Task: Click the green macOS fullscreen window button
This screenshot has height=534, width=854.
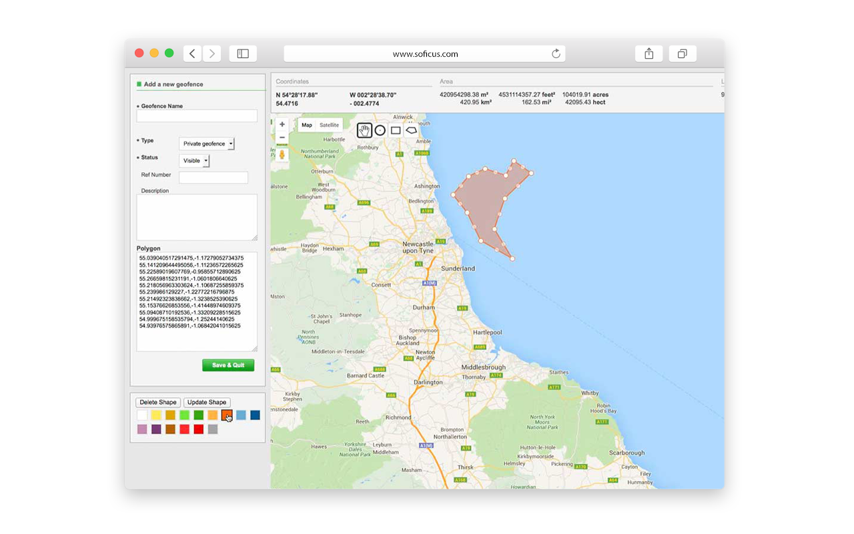Action: 169,53
